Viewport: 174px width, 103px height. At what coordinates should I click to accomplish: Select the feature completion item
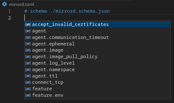pos(97,89)
